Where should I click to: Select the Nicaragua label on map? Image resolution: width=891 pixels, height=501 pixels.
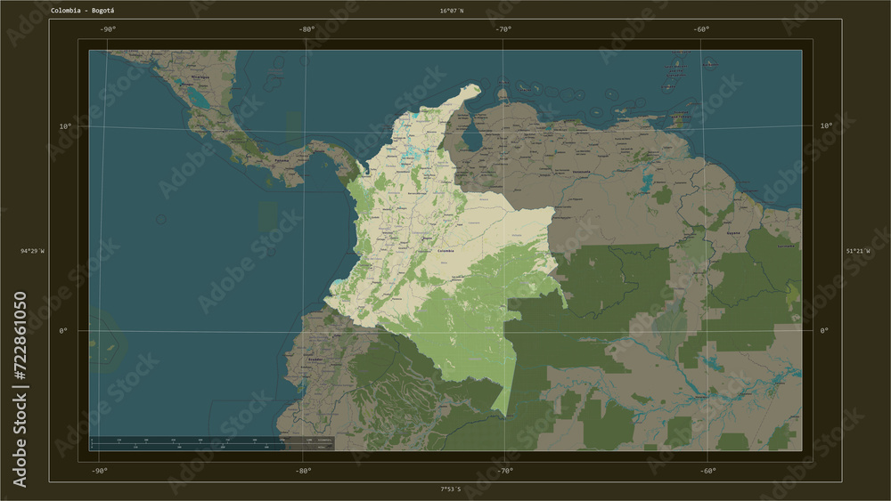[200, 77]
